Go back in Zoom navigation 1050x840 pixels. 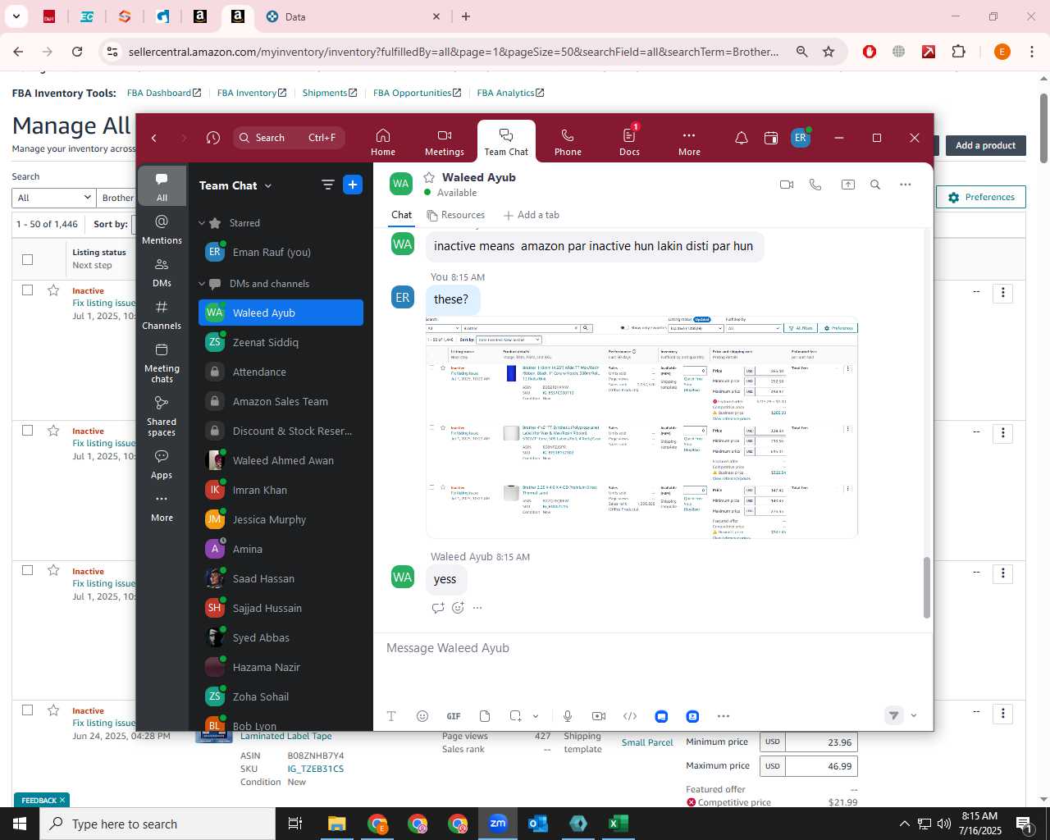[154, 138]
